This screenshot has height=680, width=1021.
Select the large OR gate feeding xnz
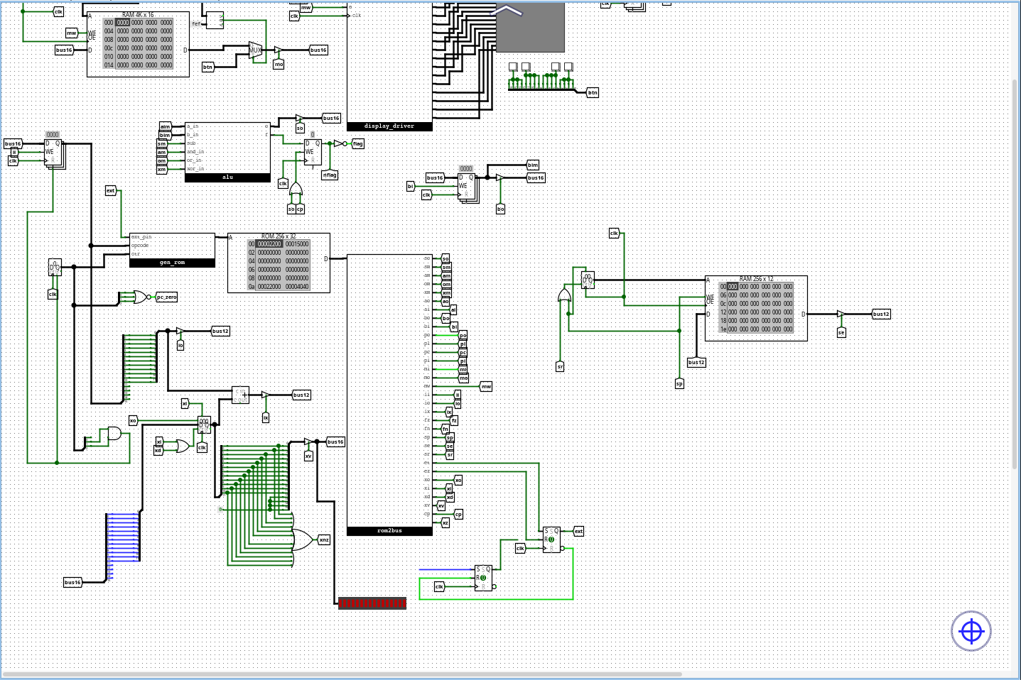[x=302, y=540]
